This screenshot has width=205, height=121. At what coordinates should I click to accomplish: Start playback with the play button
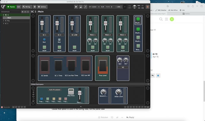(x=76, y=7)
